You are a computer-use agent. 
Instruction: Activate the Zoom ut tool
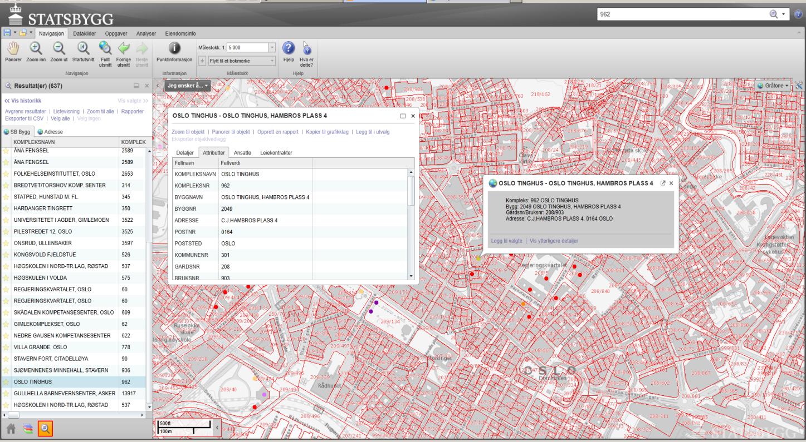pos(58,52)
